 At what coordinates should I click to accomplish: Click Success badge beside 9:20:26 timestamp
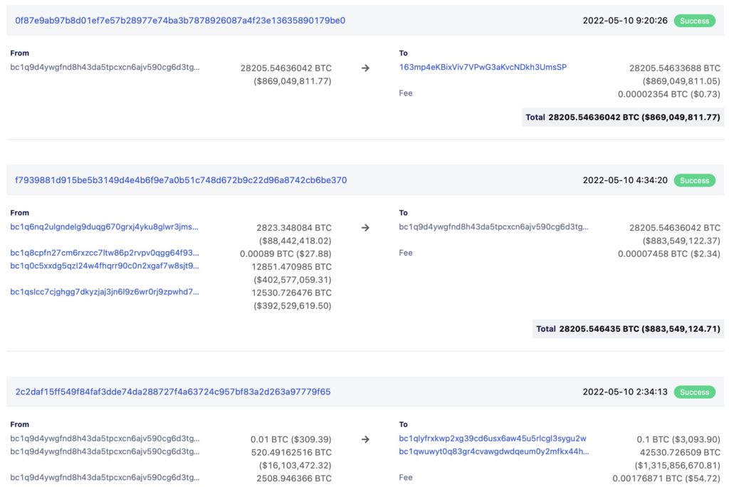694,21
